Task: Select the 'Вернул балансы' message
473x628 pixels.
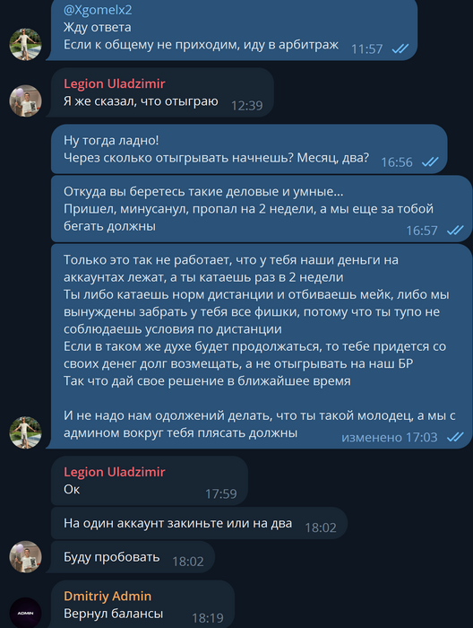Action: coord(113,614)
